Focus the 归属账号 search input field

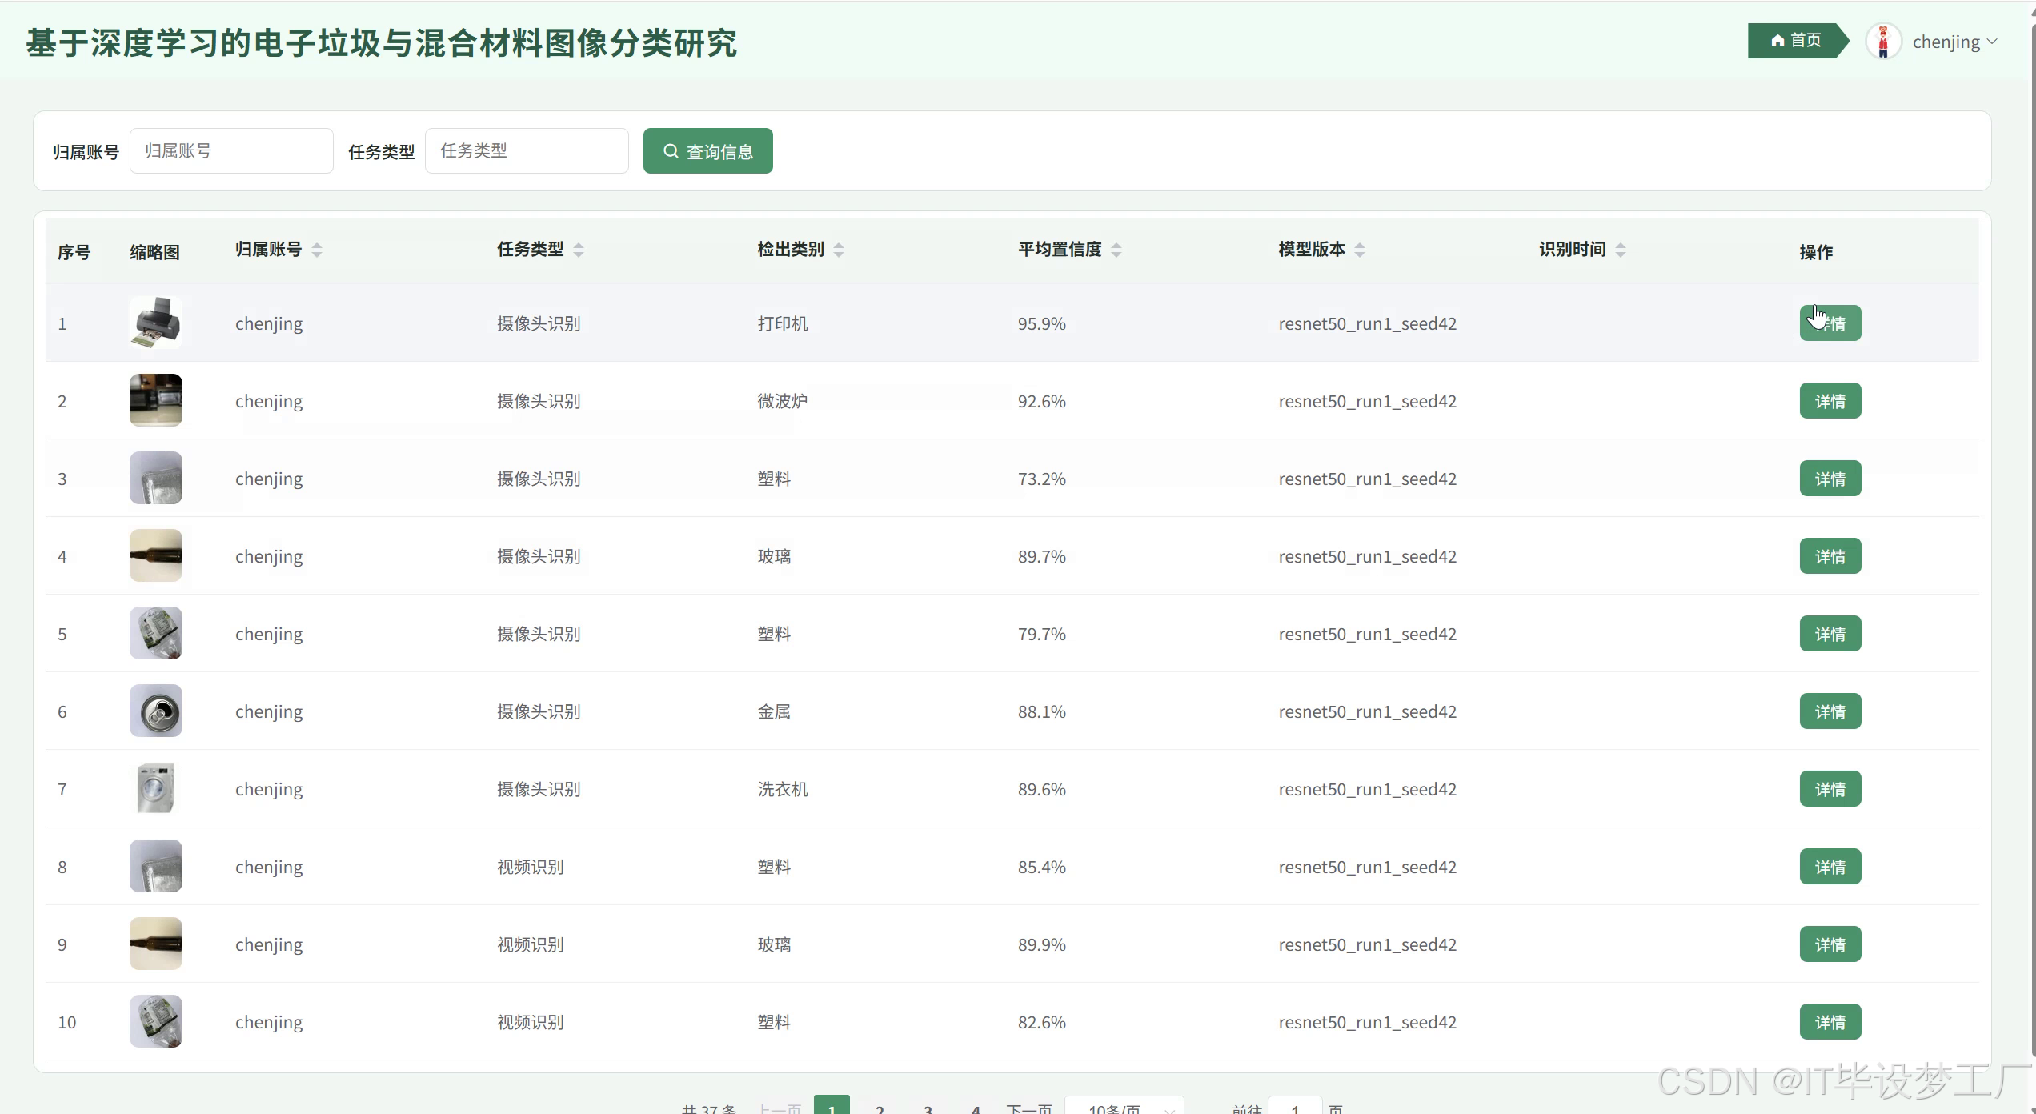(231, 150)
